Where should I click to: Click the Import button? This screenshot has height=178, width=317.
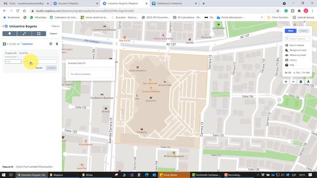53,34
